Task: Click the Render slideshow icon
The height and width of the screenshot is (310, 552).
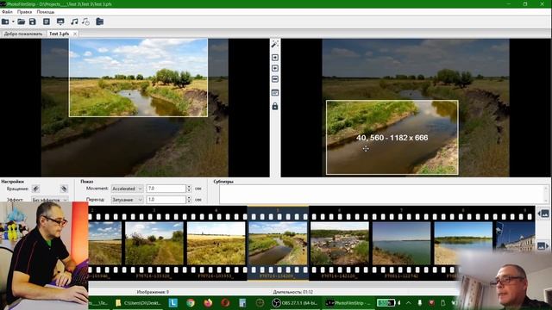Action: 60,22
